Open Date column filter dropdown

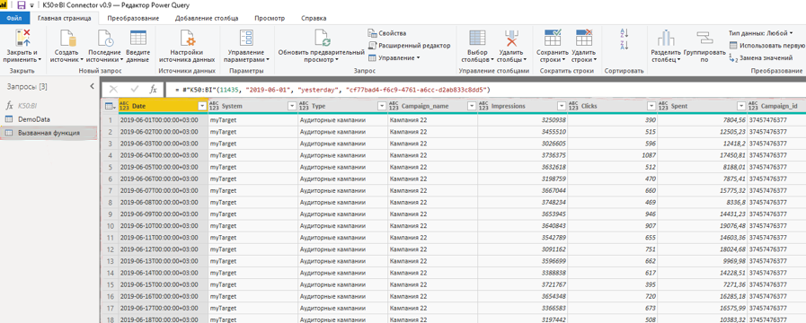201,106
